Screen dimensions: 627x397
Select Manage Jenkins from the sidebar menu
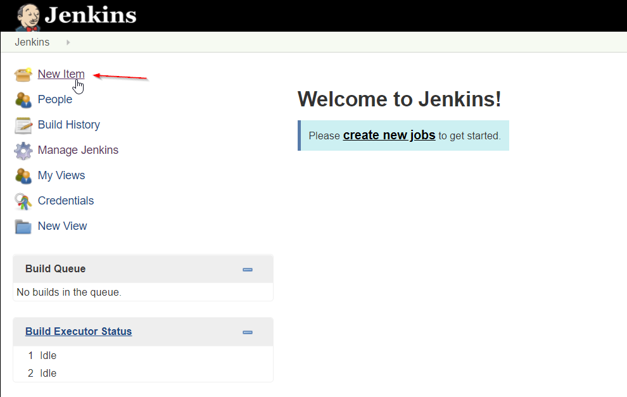coord(78,150)
